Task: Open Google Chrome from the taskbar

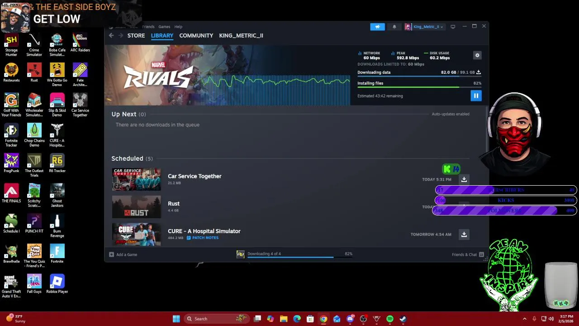Action: pos(323,319)
